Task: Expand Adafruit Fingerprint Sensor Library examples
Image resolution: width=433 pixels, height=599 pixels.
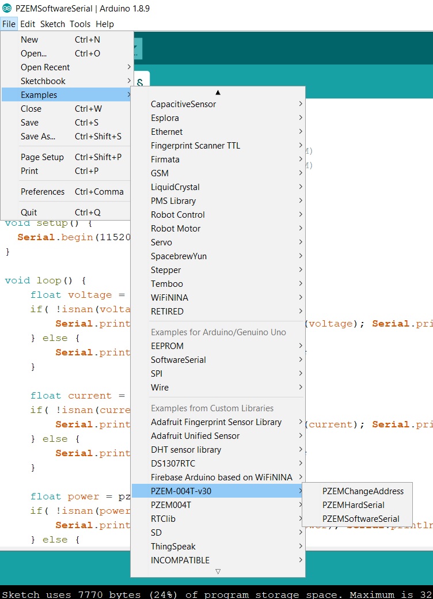Action: tap(218, 422)
